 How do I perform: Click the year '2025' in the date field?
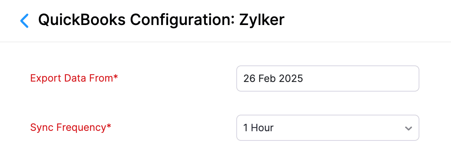click(291, 78)
